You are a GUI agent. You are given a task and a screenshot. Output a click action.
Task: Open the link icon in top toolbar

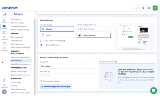coord(137,8)
